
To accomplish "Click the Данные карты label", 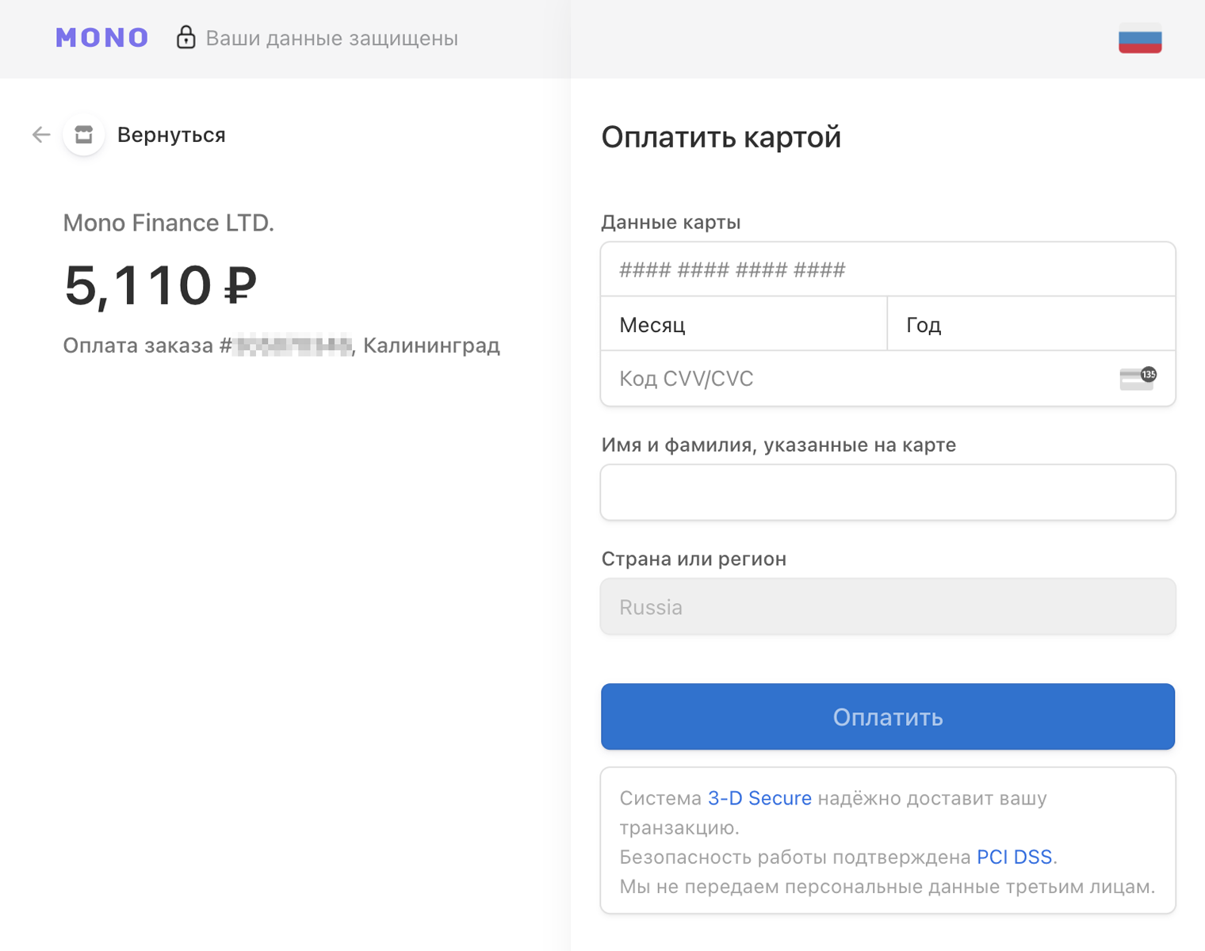I will 671,223.
